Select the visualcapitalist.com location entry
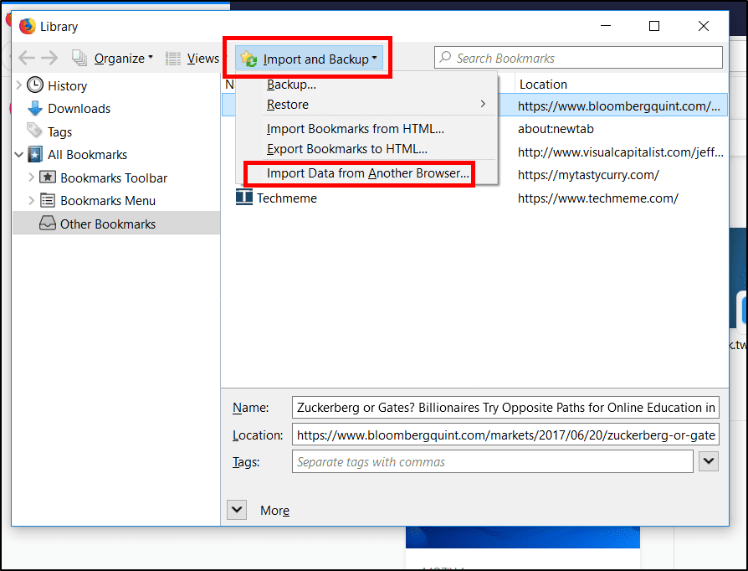The height and width of the screenshot is (571, 748). [621, 152]
